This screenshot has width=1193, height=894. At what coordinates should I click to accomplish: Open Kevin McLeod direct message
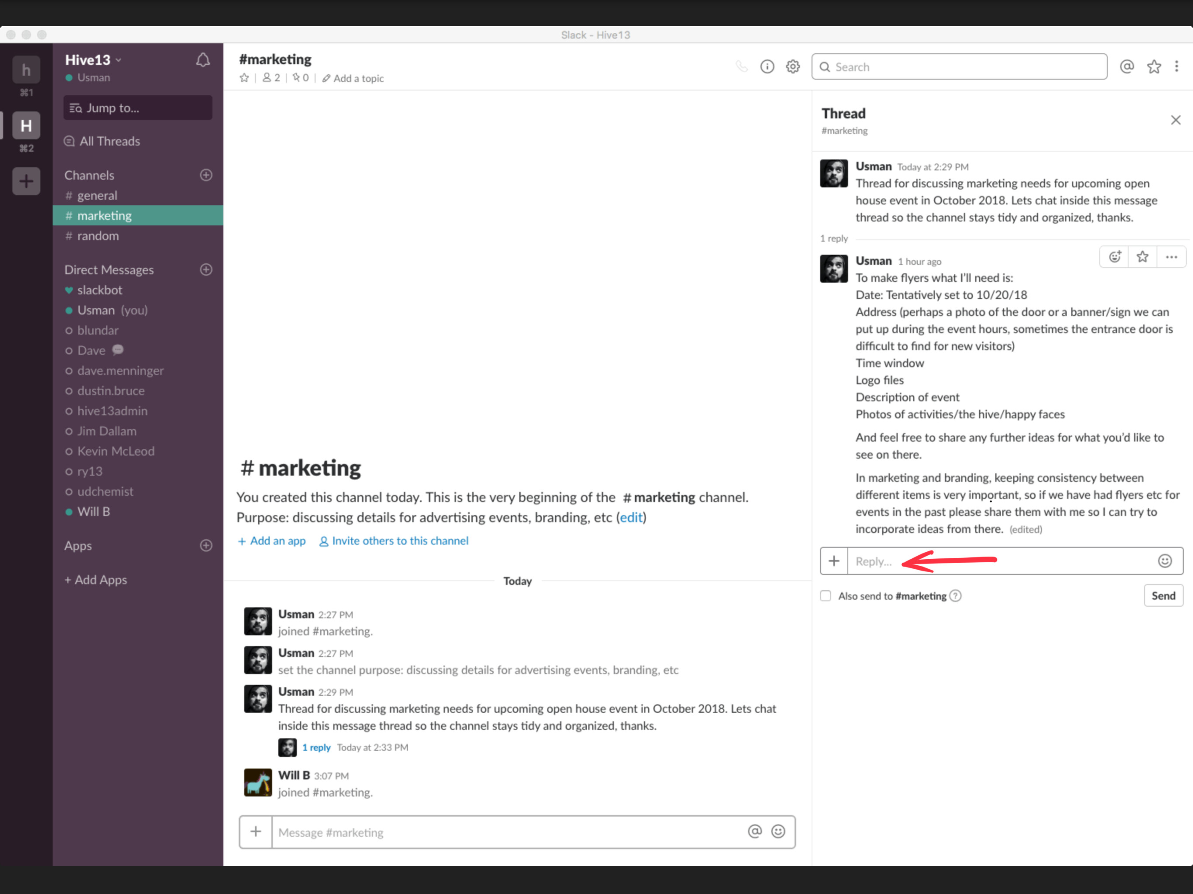(x=138, y=451)
